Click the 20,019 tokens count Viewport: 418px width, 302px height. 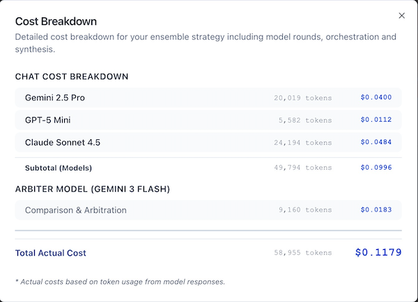coord(303,98)
